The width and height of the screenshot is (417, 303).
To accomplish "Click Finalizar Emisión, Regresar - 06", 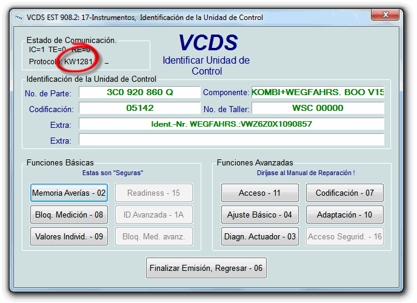I will pyautogui.click(x=206, y=268).
